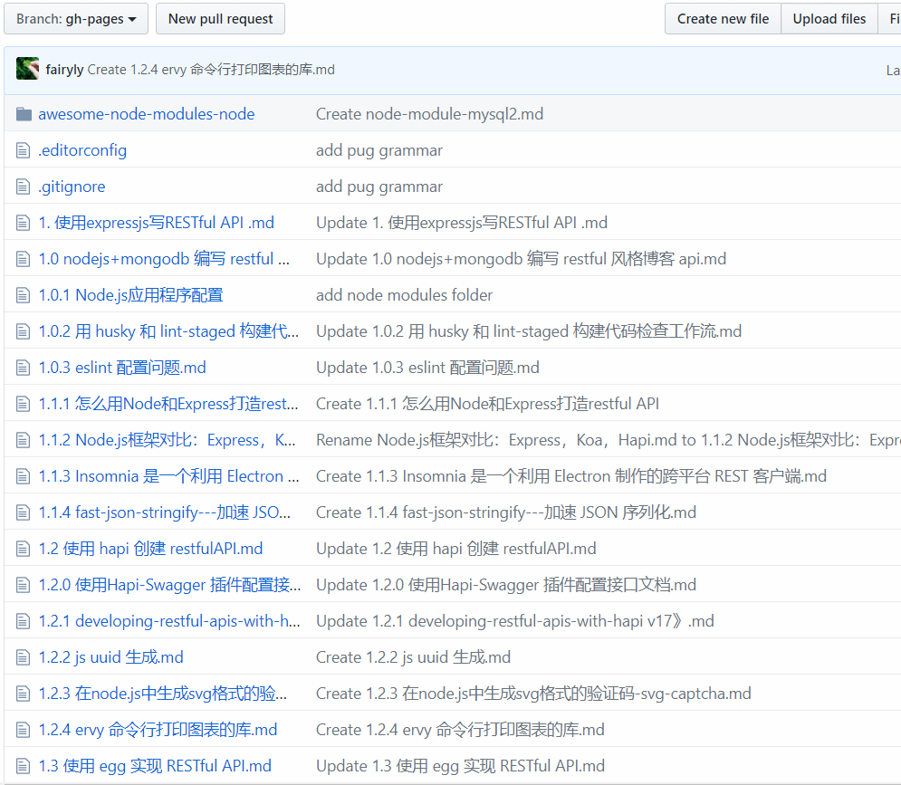Click the file icon next to .editorconfig

23,150
